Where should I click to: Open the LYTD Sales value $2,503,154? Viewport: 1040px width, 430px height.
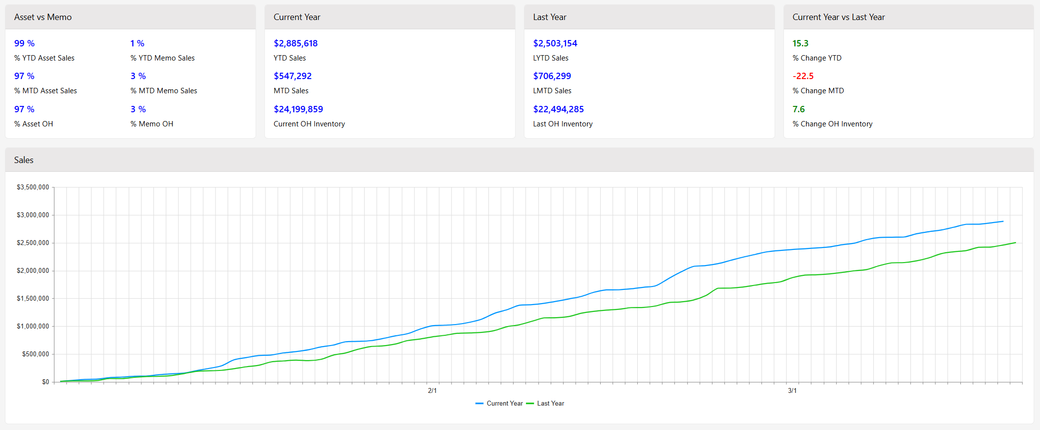[555, 43]
